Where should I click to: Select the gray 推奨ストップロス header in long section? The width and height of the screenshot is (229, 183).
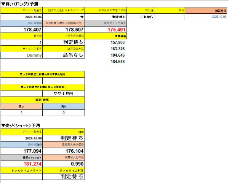(106, 23)
